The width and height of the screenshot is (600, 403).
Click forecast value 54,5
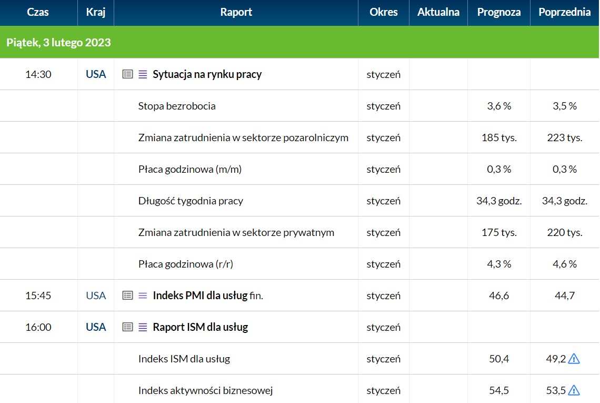(499, 390)
